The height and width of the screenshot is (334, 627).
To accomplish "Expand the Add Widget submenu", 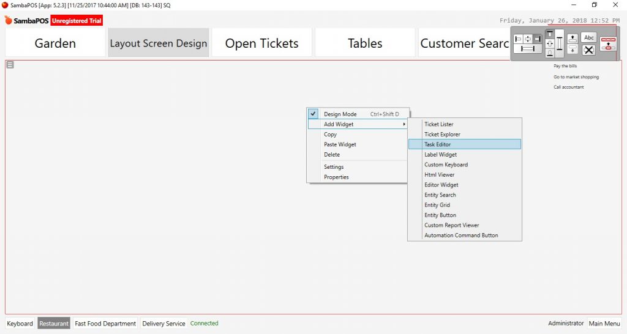I will coord(358,124).
